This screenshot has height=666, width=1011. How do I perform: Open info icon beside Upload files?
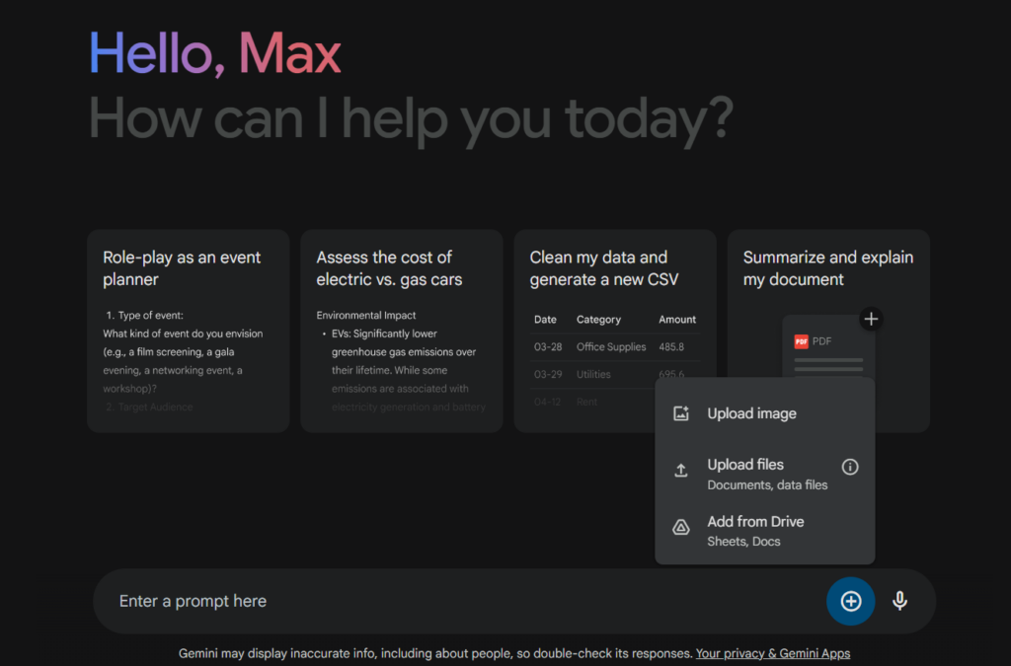(x=849, y=467)
